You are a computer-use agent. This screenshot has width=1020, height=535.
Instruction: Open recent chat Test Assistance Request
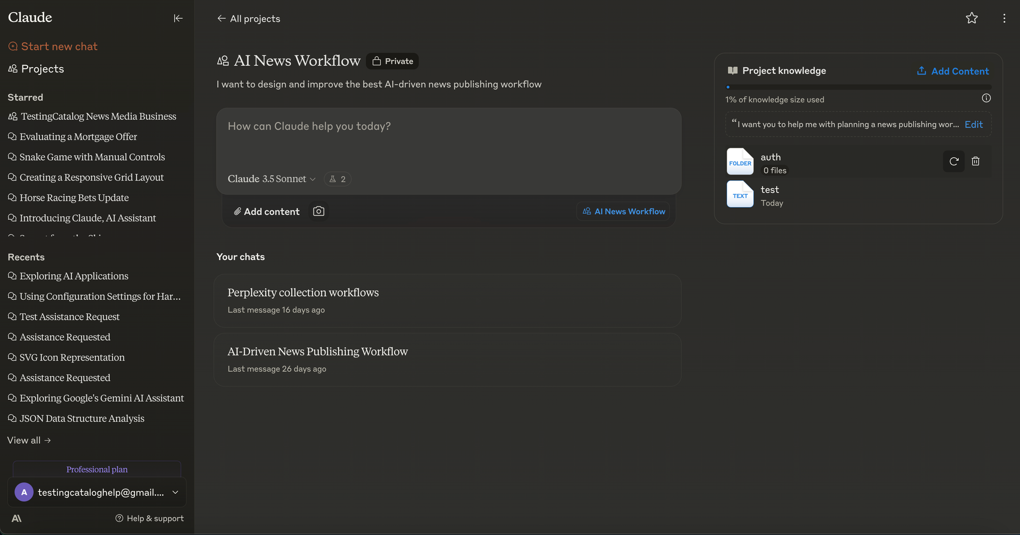64,317
